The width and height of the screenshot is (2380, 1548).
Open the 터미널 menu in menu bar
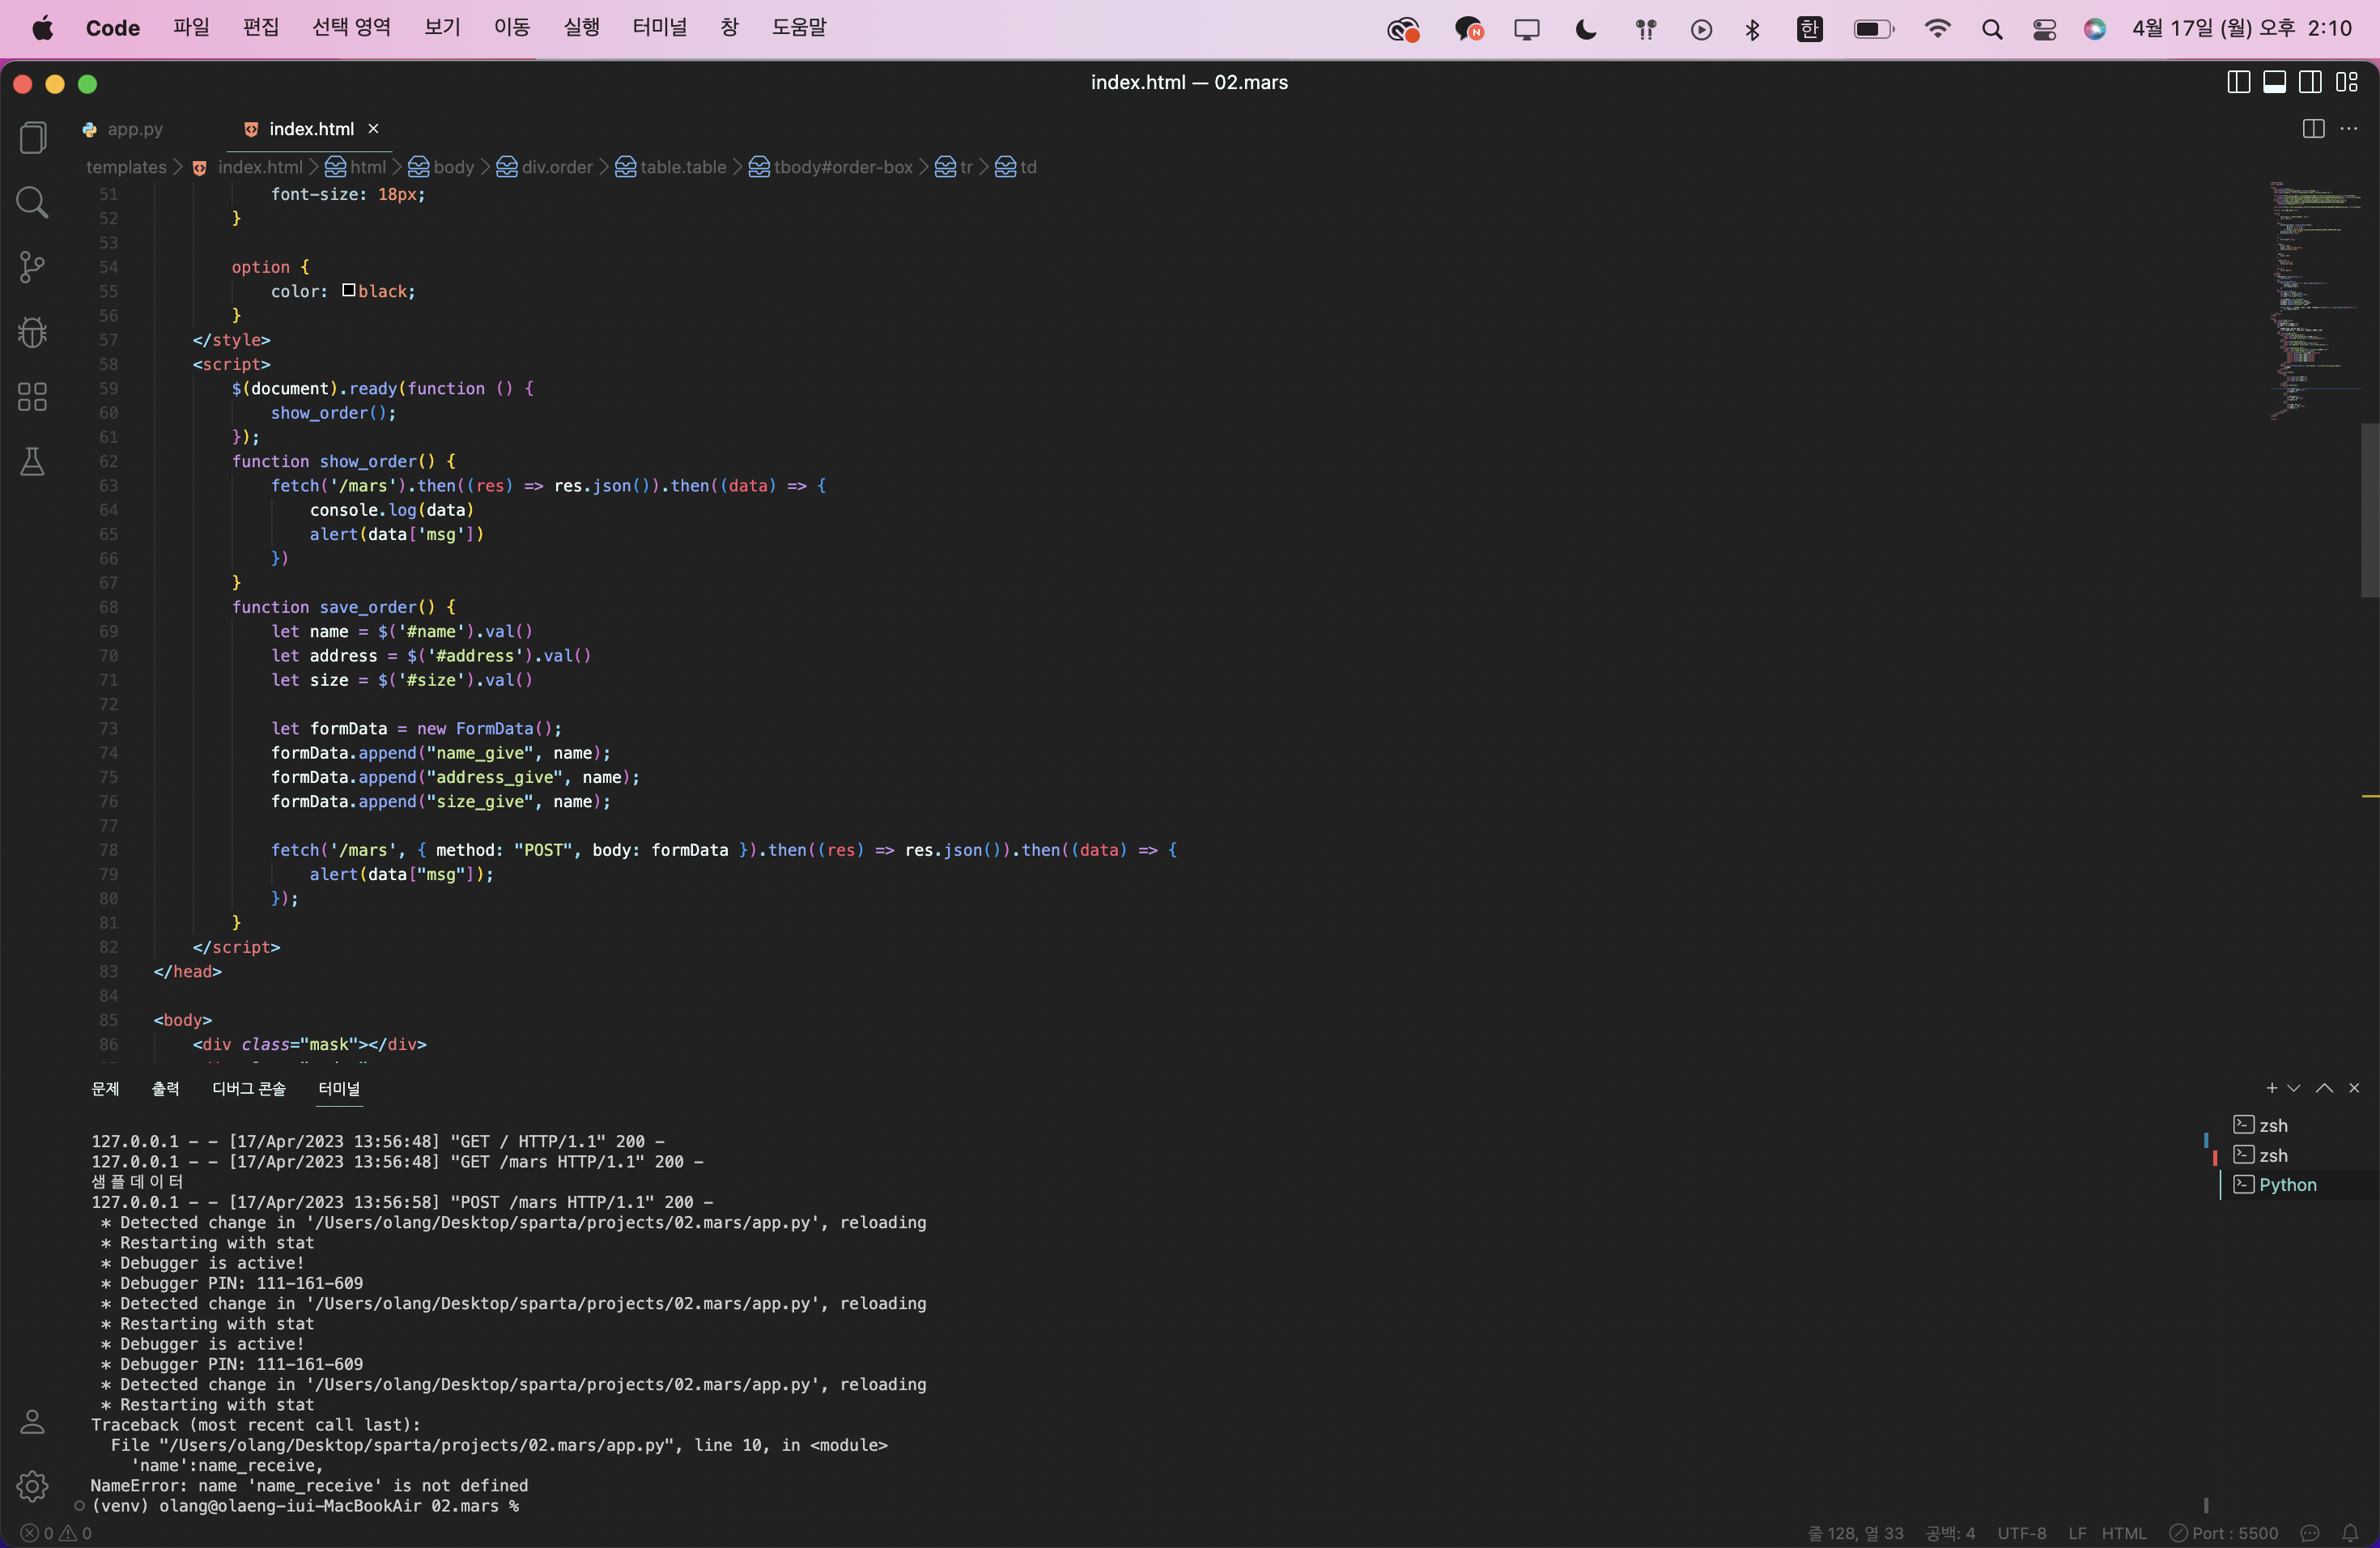pos(660,28)
